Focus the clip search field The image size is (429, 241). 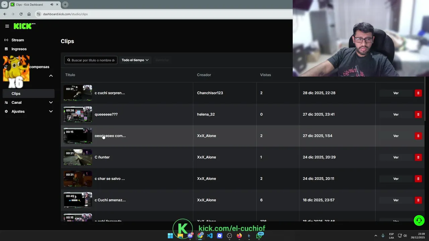point(91,60)
